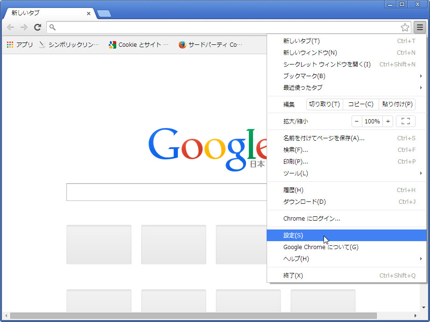Decrease zoom with the minus button
This screenshot has height=322, width=430.
[357, 121]
